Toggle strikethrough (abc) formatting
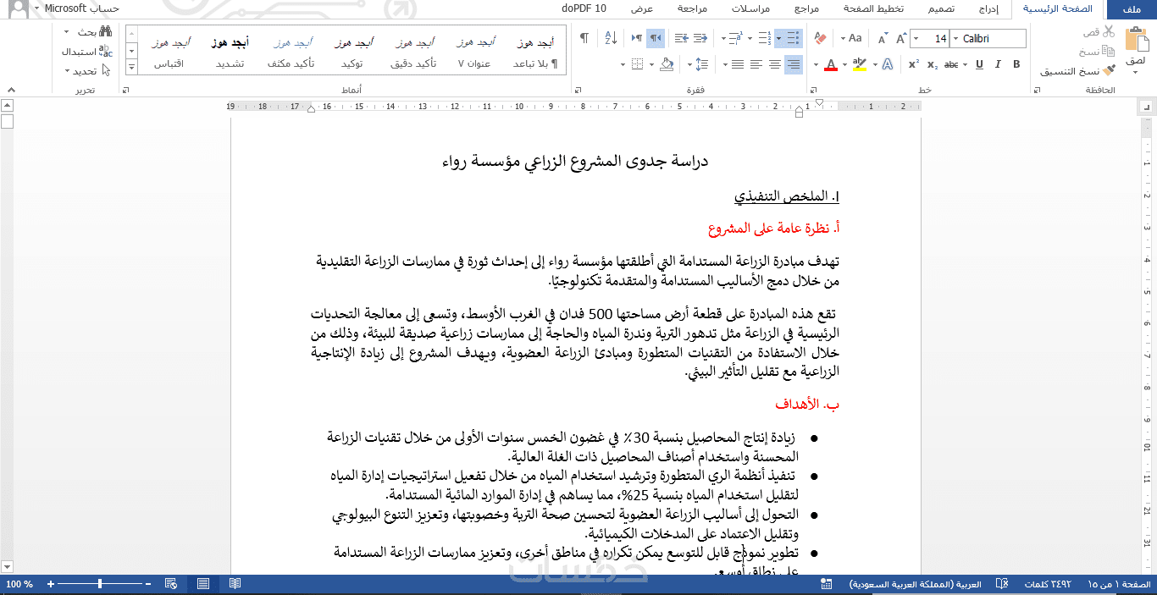The image size is (1157, 595). 953,64
